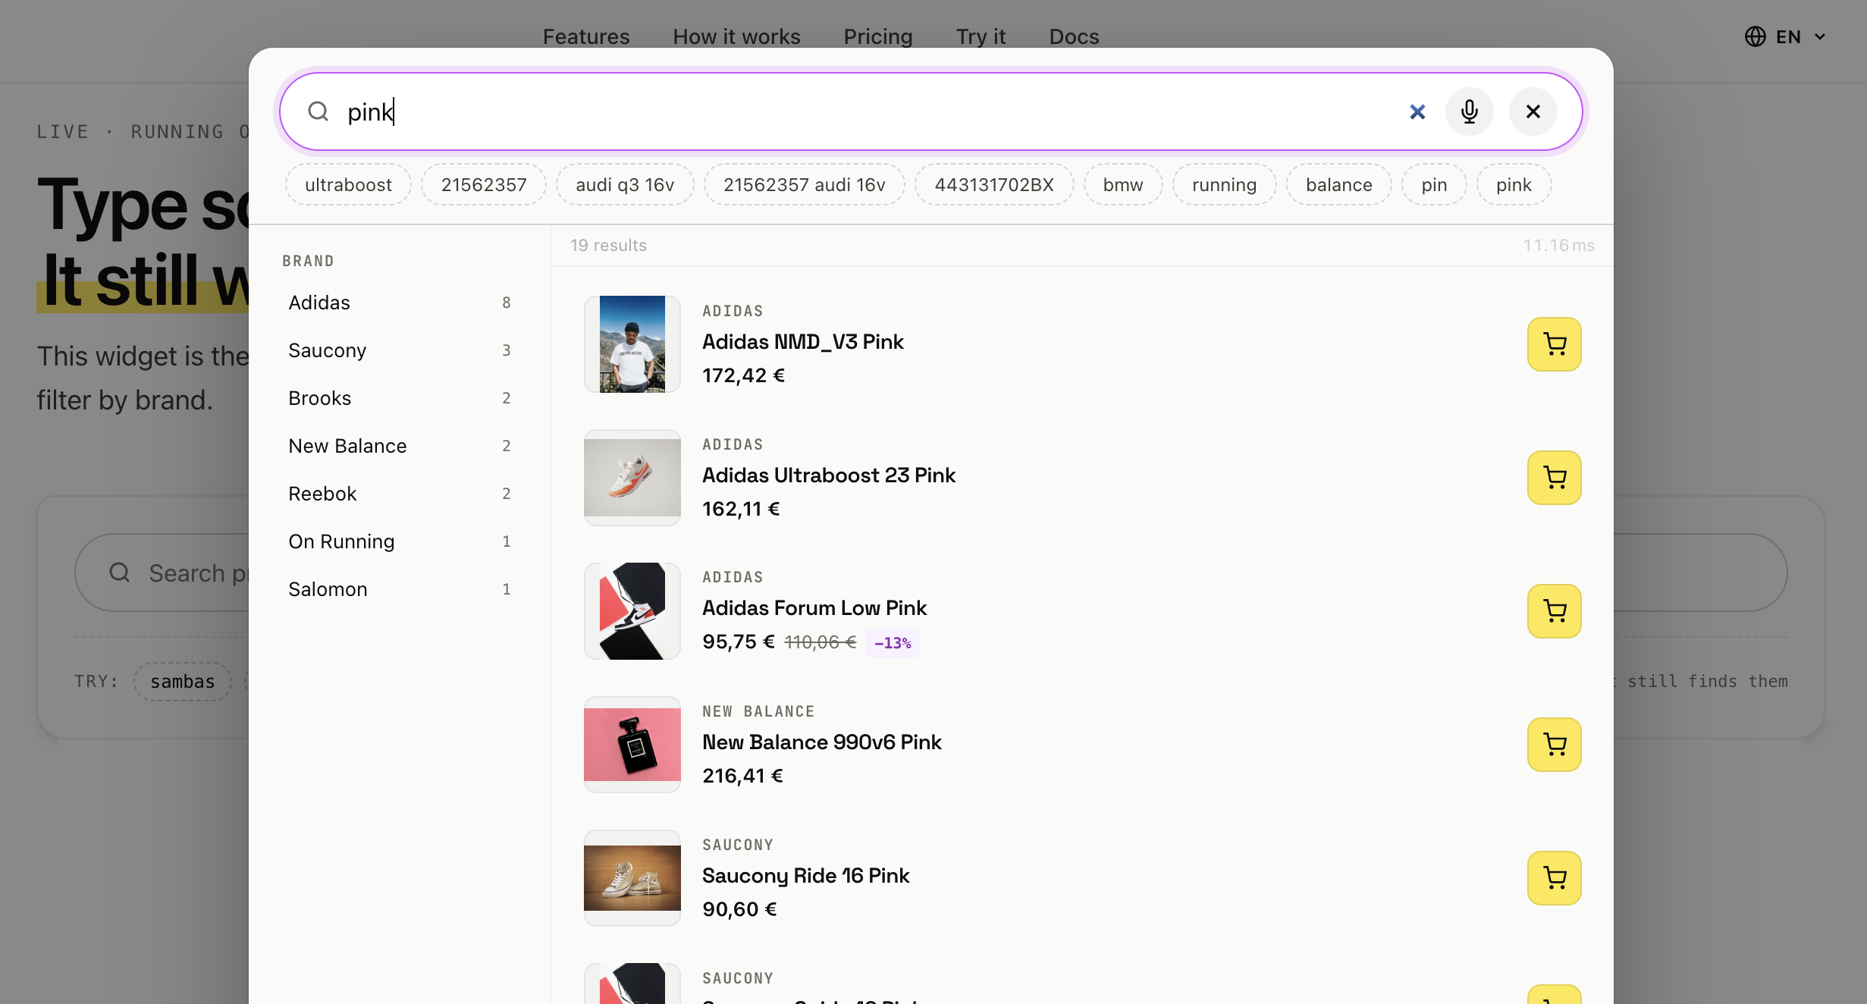
Task: Close the search modal with round X button
Action: (1533, 111)
